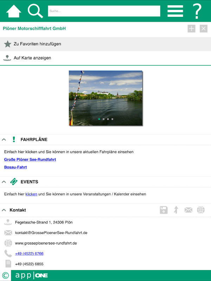Collapse the FAHRPLÄNE section chevron
The height and width of the screenshot is (281, 211).
(4, 139)
